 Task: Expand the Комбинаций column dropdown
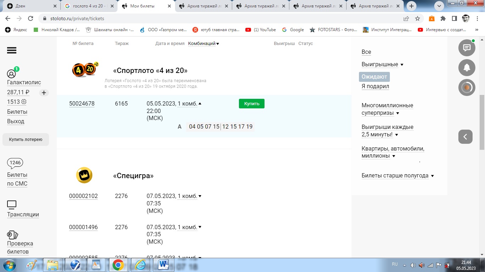(203, 44)
